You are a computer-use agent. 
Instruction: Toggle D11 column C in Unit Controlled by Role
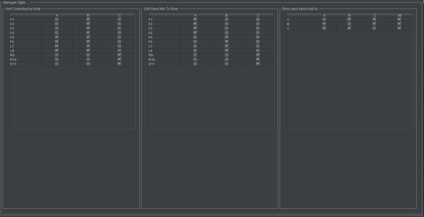(120, 64)
